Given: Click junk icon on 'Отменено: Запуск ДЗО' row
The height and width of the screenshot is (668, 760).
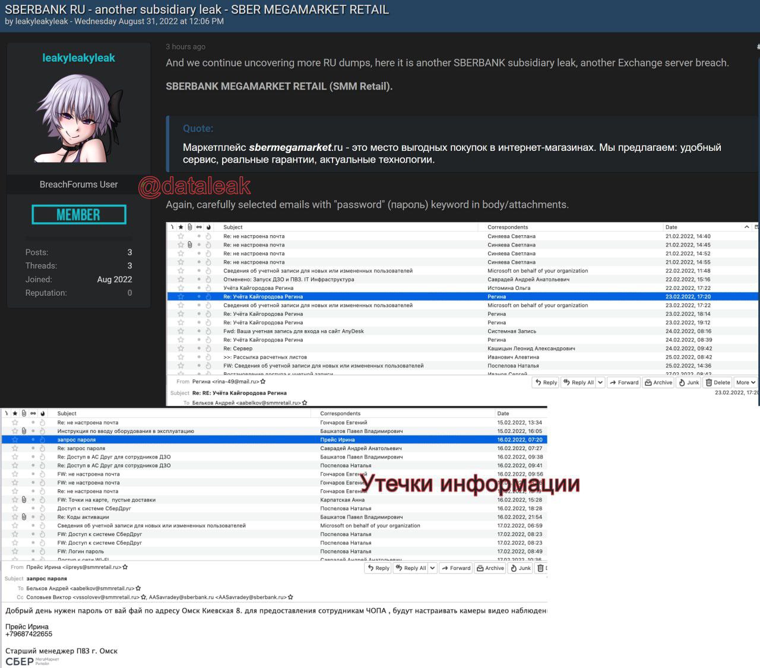Looking at the screenshot, I should coord(208,279).
